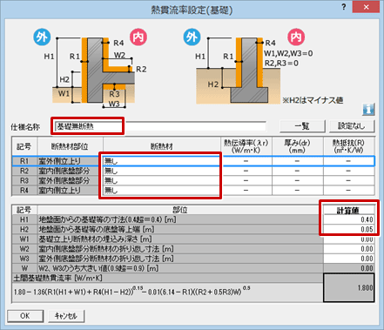Click the H1 value field 0.40

coord(348,219)
